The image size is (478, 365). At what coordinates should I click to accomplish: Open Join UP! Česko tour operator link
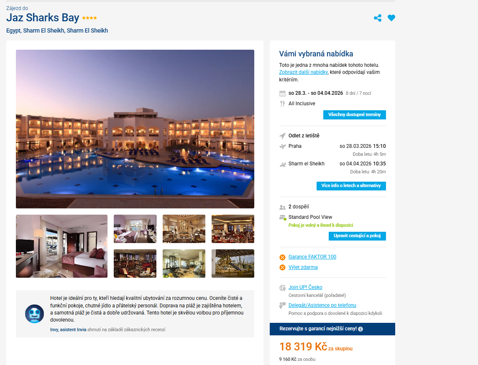point(305,287)
